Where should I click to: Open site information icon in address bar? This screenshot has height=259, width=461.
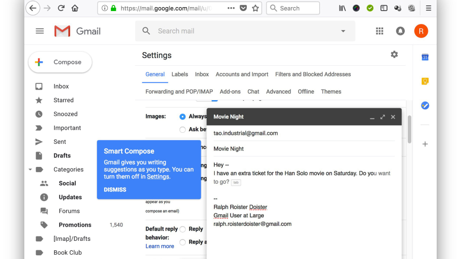pos(105,8)
